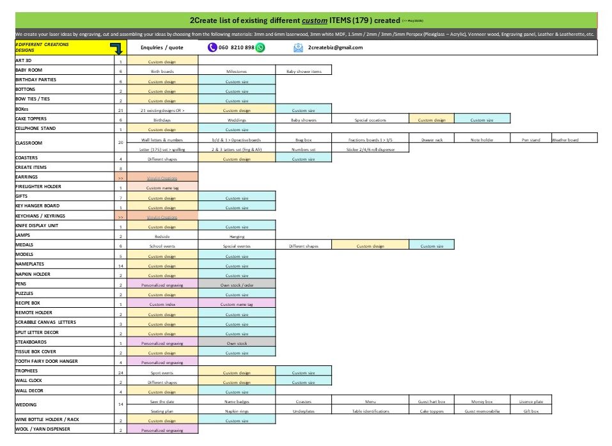The height and width of the screenshot is (446, 612).
Task: Select the 'SCRABBLE CANVAS LETTERS' row label
Action: pyautogui.click(x=65, y=323)
